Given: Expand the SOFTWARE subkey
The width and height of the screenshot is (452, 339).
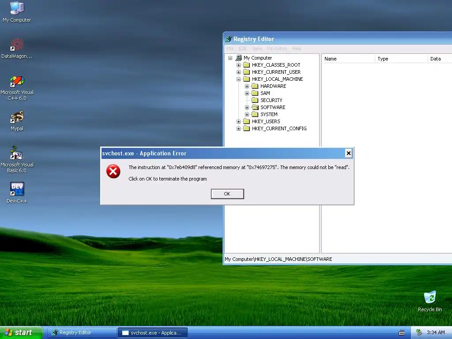Looking at the screenshot, I should (247, 107).
